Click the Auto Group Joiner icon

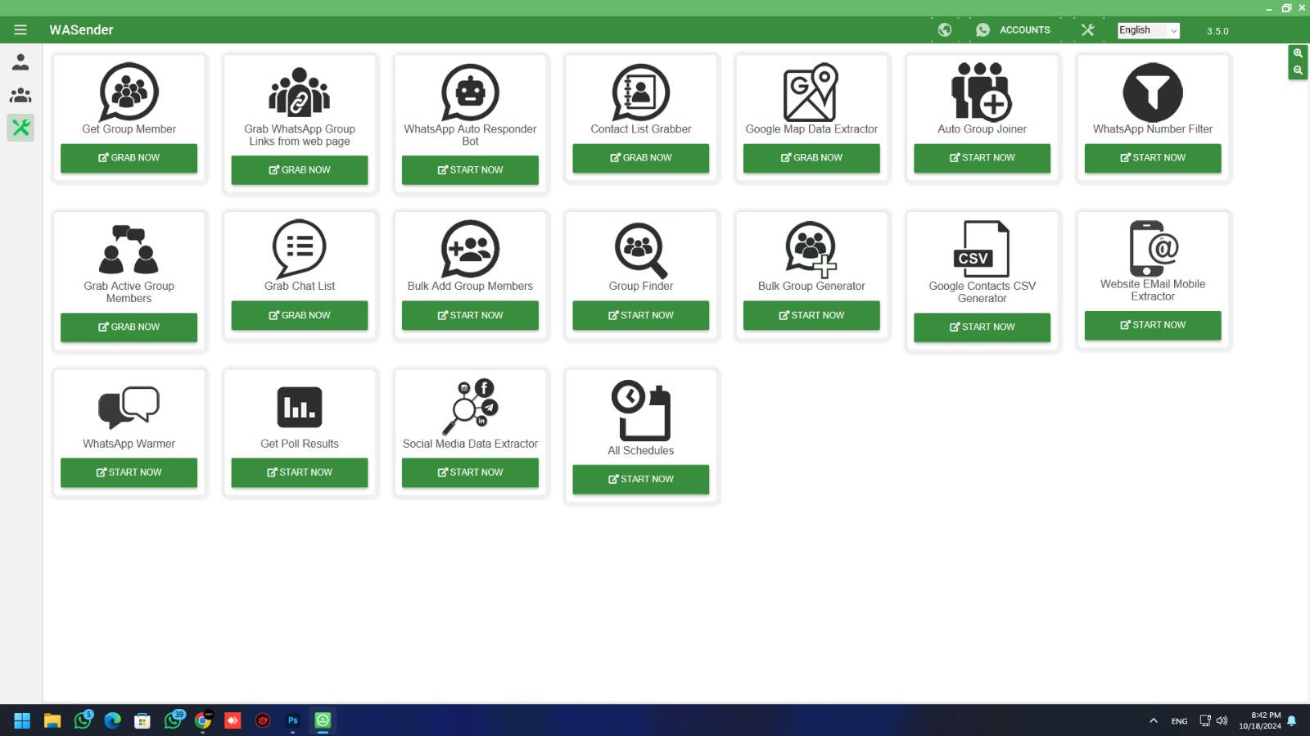(x=982, y=92)
